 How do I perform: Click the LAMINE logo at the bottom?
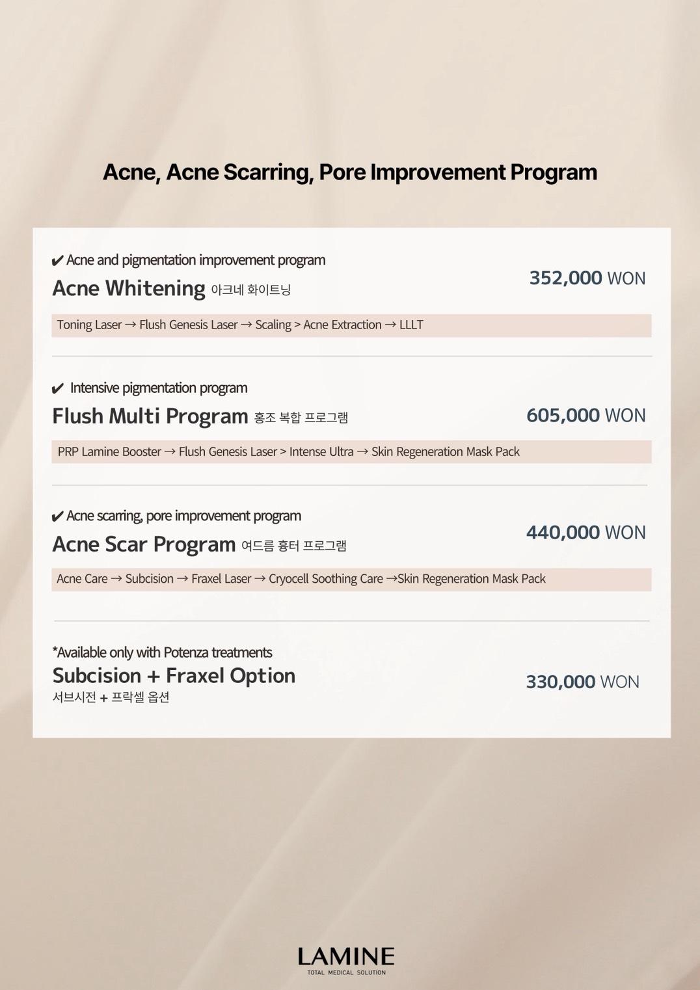click(346, 956)
